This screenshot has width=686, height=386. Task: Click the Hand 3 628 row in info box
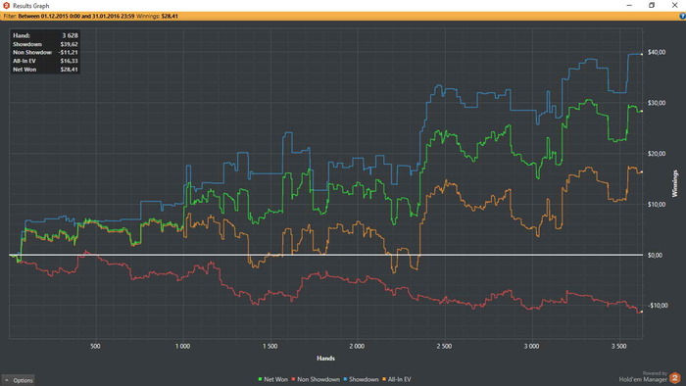(45, 36)
